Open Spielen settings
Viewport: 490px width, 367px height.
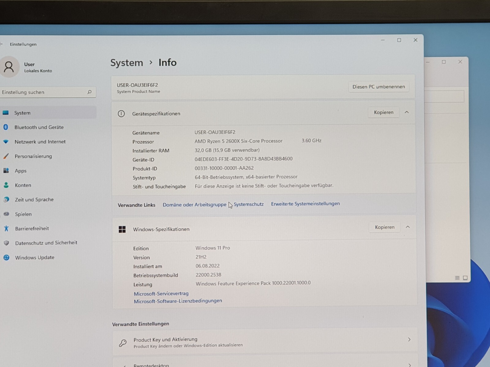pyautogui.click(x=23, y=214)
